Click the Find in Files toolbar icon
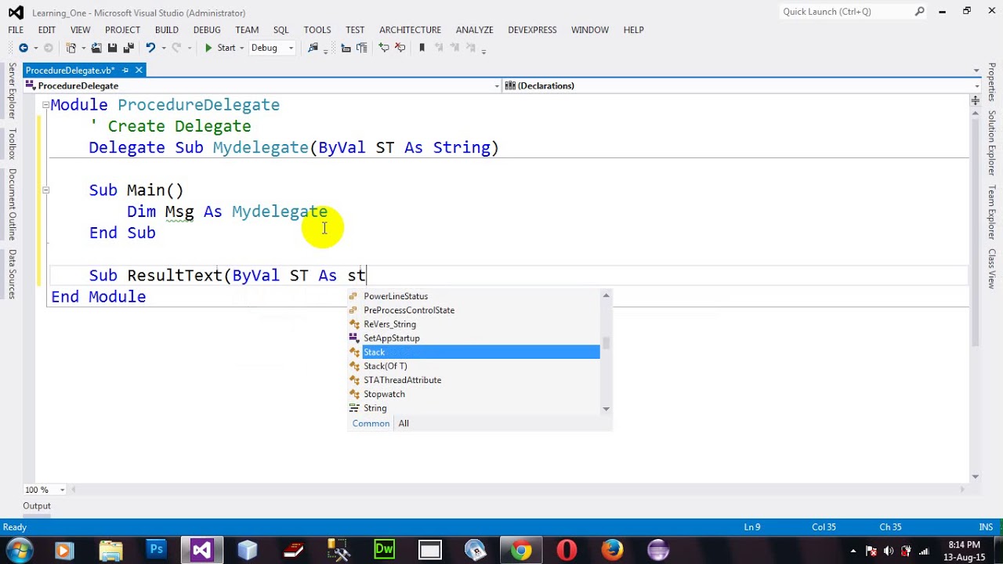The height and width of the screenshot is (564, 1003). point(313,48)
